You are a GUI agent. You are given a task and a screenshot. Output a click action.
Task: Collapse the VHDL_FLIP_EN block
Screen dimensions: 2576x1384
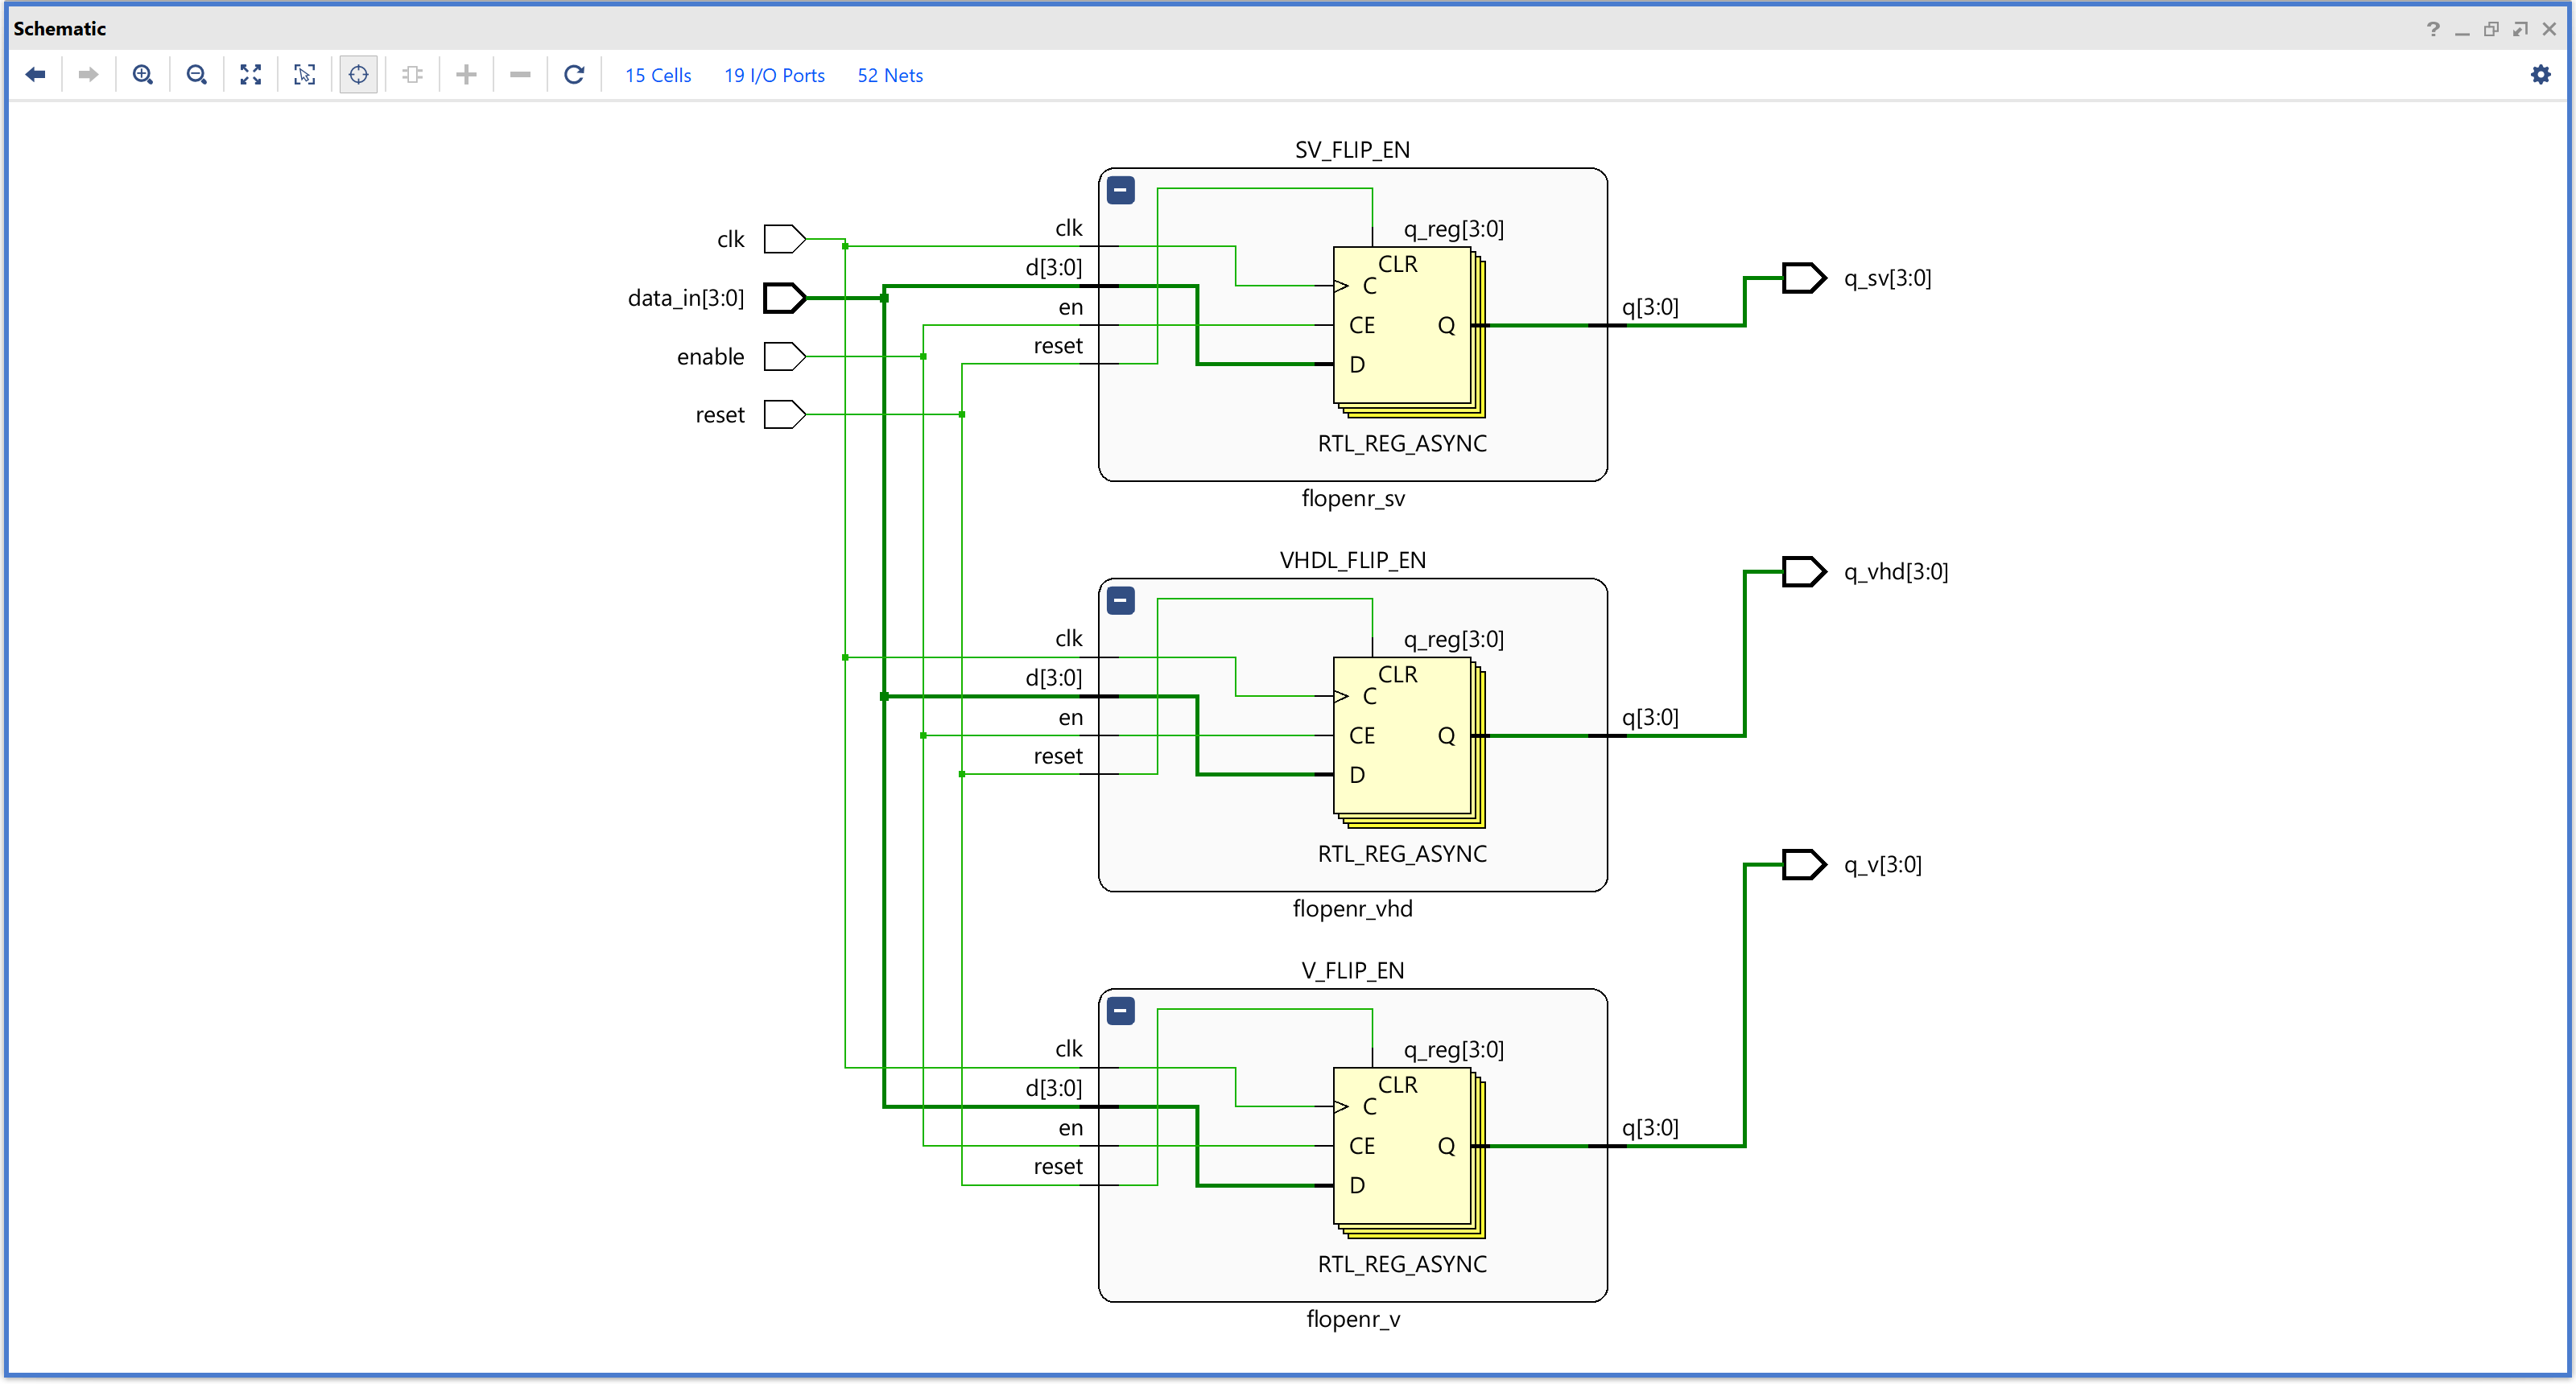(x=1121, y=600)
